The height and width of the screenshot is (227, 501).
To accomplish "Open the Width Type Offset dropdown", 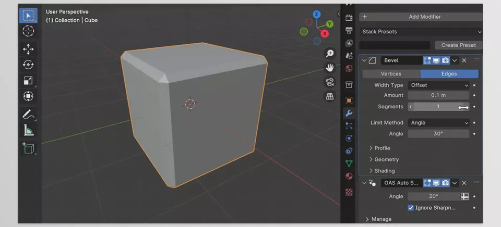I will coord(438,85).
